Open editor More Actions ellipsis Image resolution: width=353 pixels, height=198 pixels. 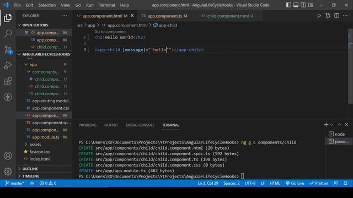[345, 16]
